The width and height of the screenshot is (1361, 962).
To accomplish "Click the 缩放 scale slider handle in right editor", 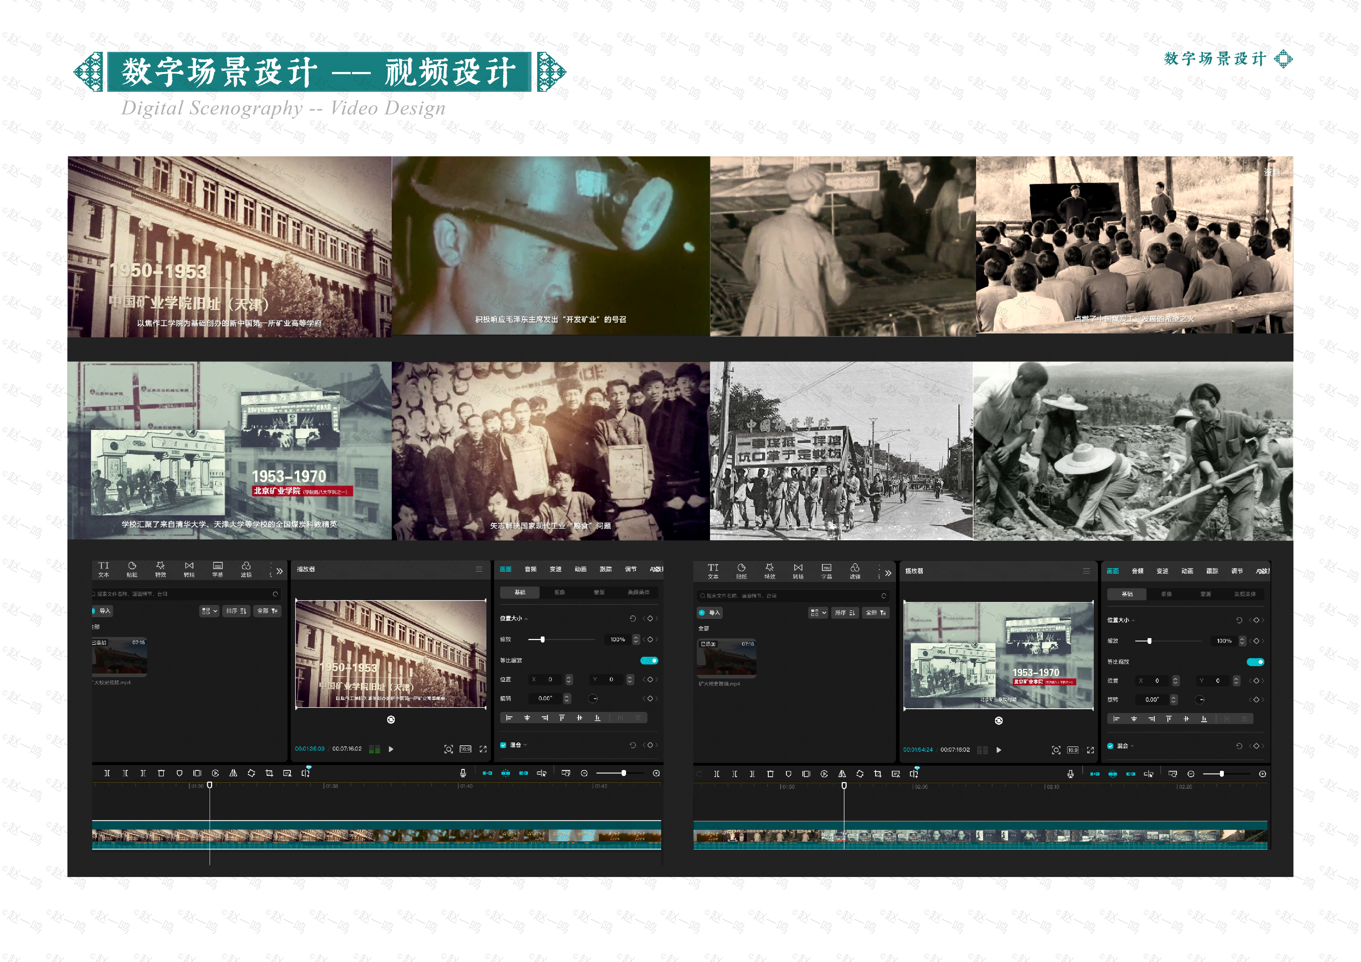I will point(1149,641).
